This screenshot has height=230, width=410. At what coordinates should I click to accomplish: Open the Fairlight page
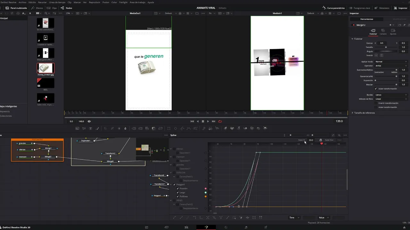tap(246, 227)
